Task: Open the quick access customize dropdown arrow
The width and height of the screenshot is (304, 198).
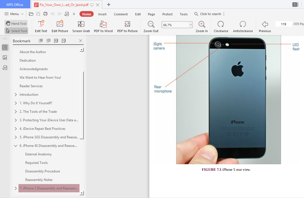Action: tap(74, 14)
